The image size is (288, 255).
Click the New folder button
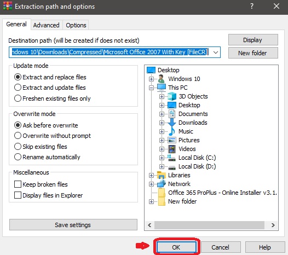(253, 53)
